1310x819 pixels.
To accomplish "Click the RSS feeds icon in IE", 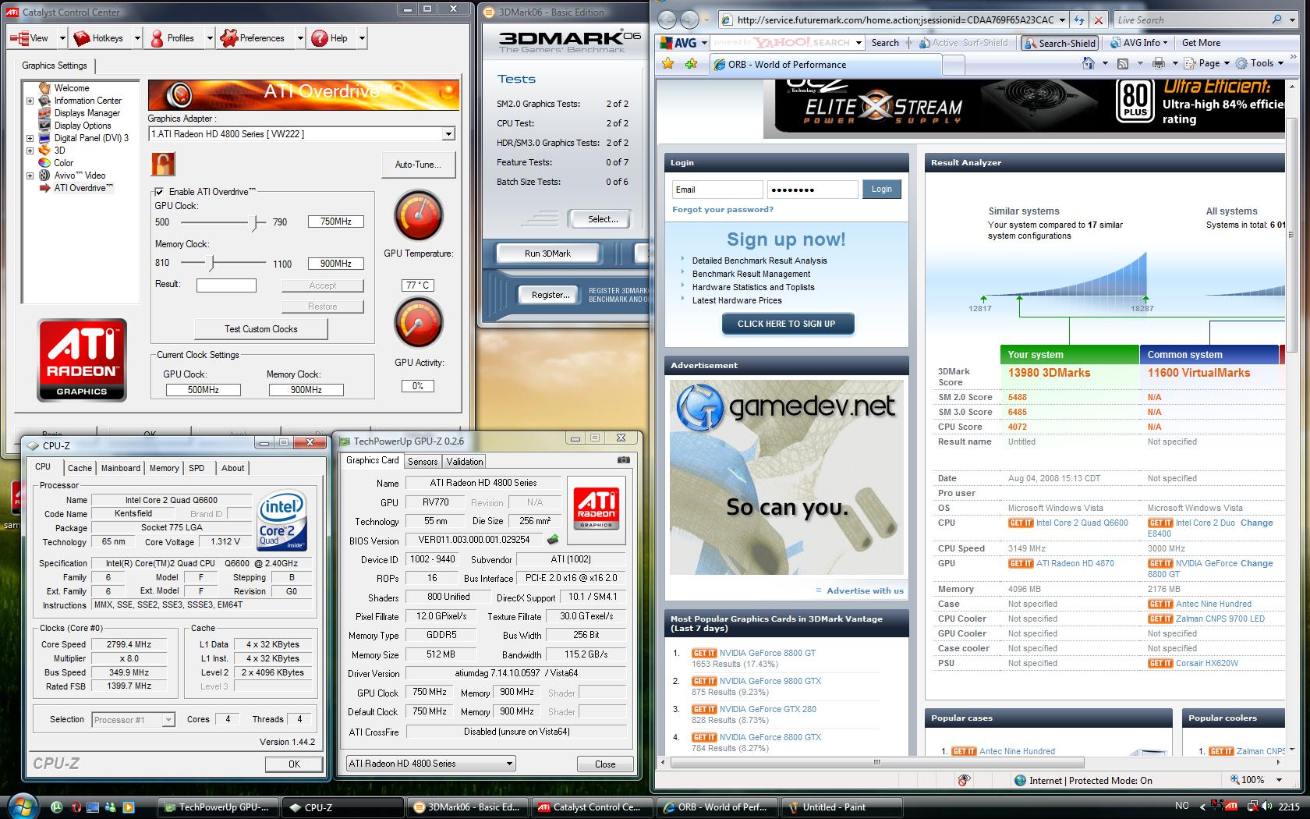I will click(x=1123, y=63).
